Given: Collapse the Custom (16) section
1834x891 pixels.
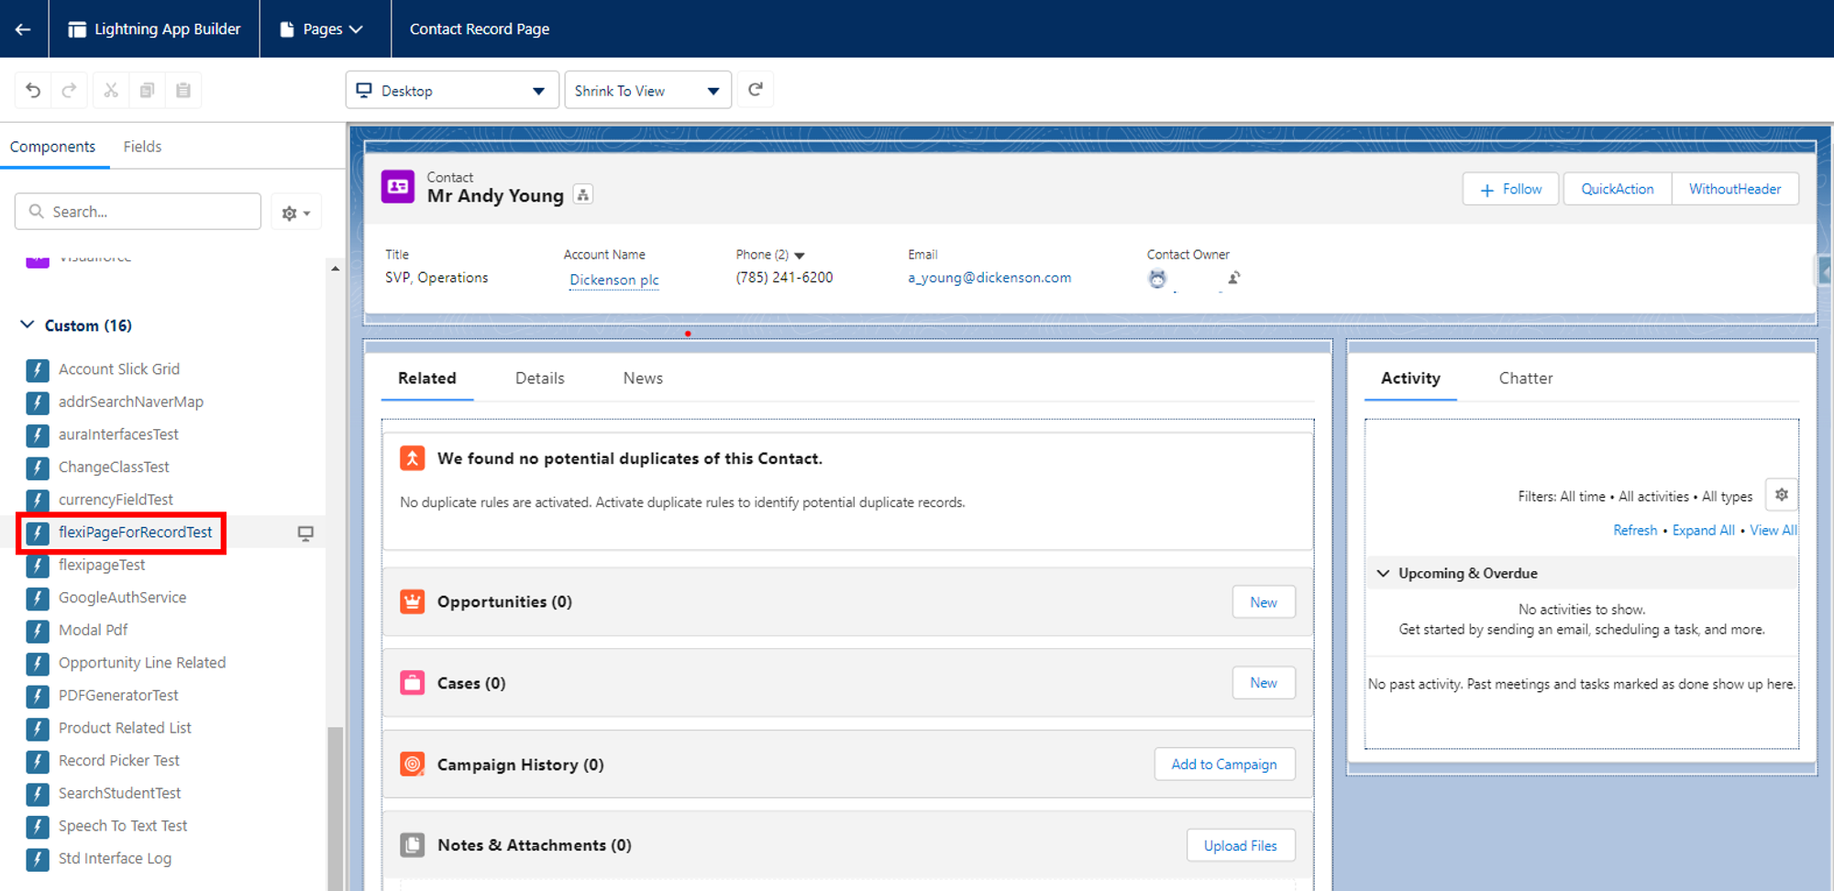Looking at the screenshot, I should click(28, 324).
